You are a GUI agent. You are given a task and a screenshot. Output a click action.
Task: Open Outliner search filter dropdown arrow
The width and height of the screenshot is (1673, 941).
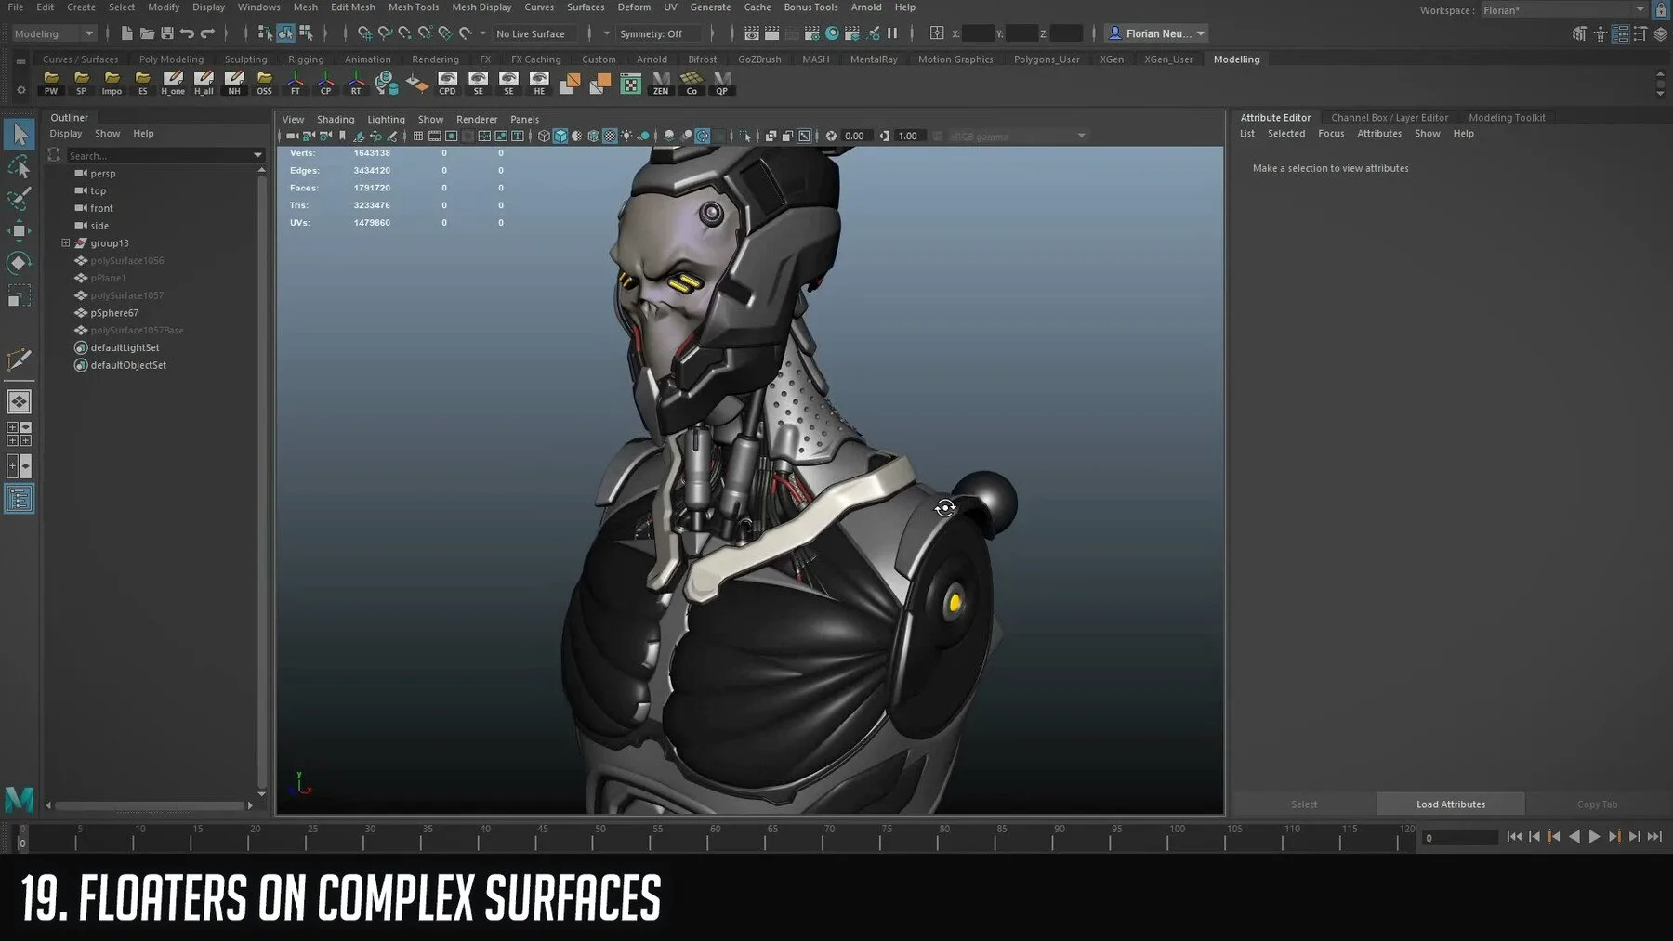[x=257, y=155]
